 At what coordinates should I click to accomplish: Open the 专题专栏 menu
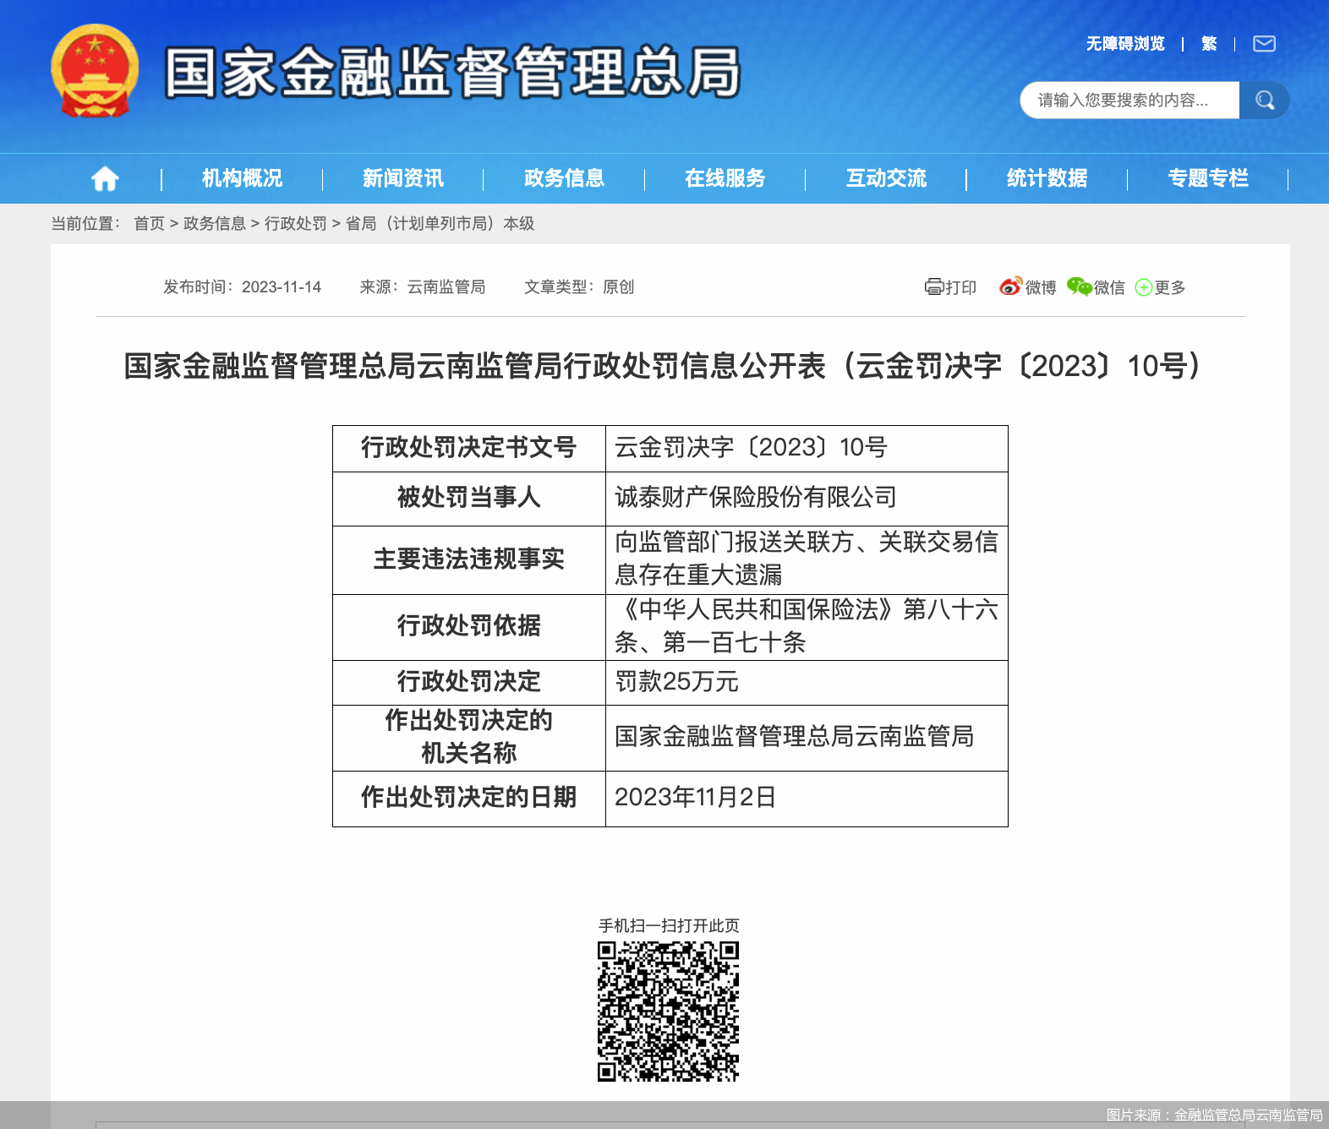(1207, 178)
